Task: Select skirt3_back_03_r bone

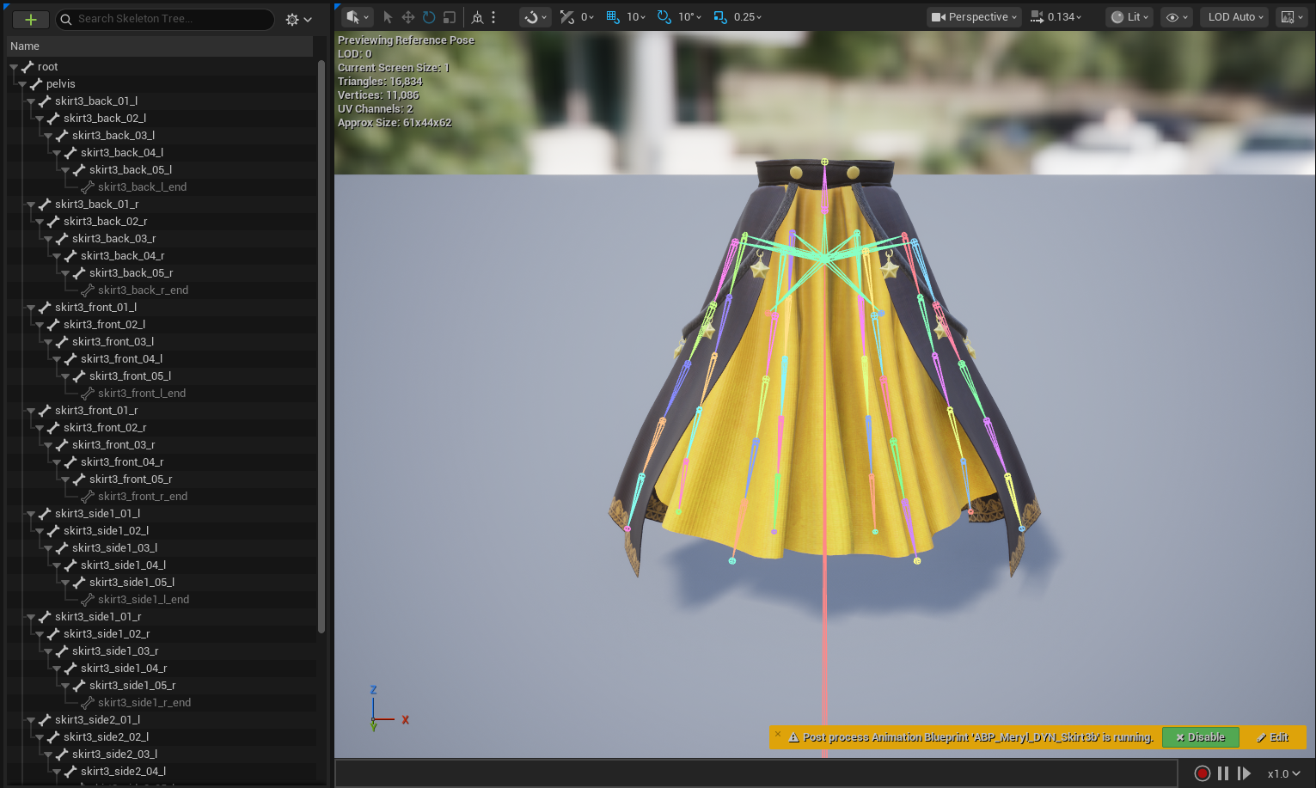Action: (x=114, y=239)
